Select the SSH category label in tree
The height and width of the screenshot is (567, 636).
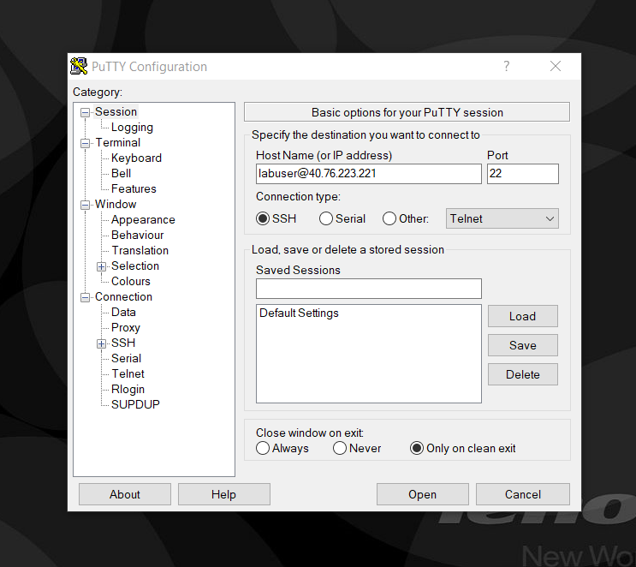(123, 343)
